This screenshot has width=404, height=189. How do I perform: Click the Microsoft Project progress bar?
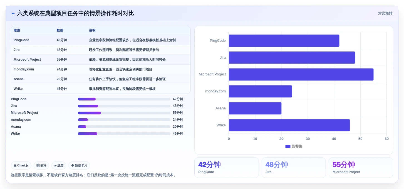[x=124, y=113]
